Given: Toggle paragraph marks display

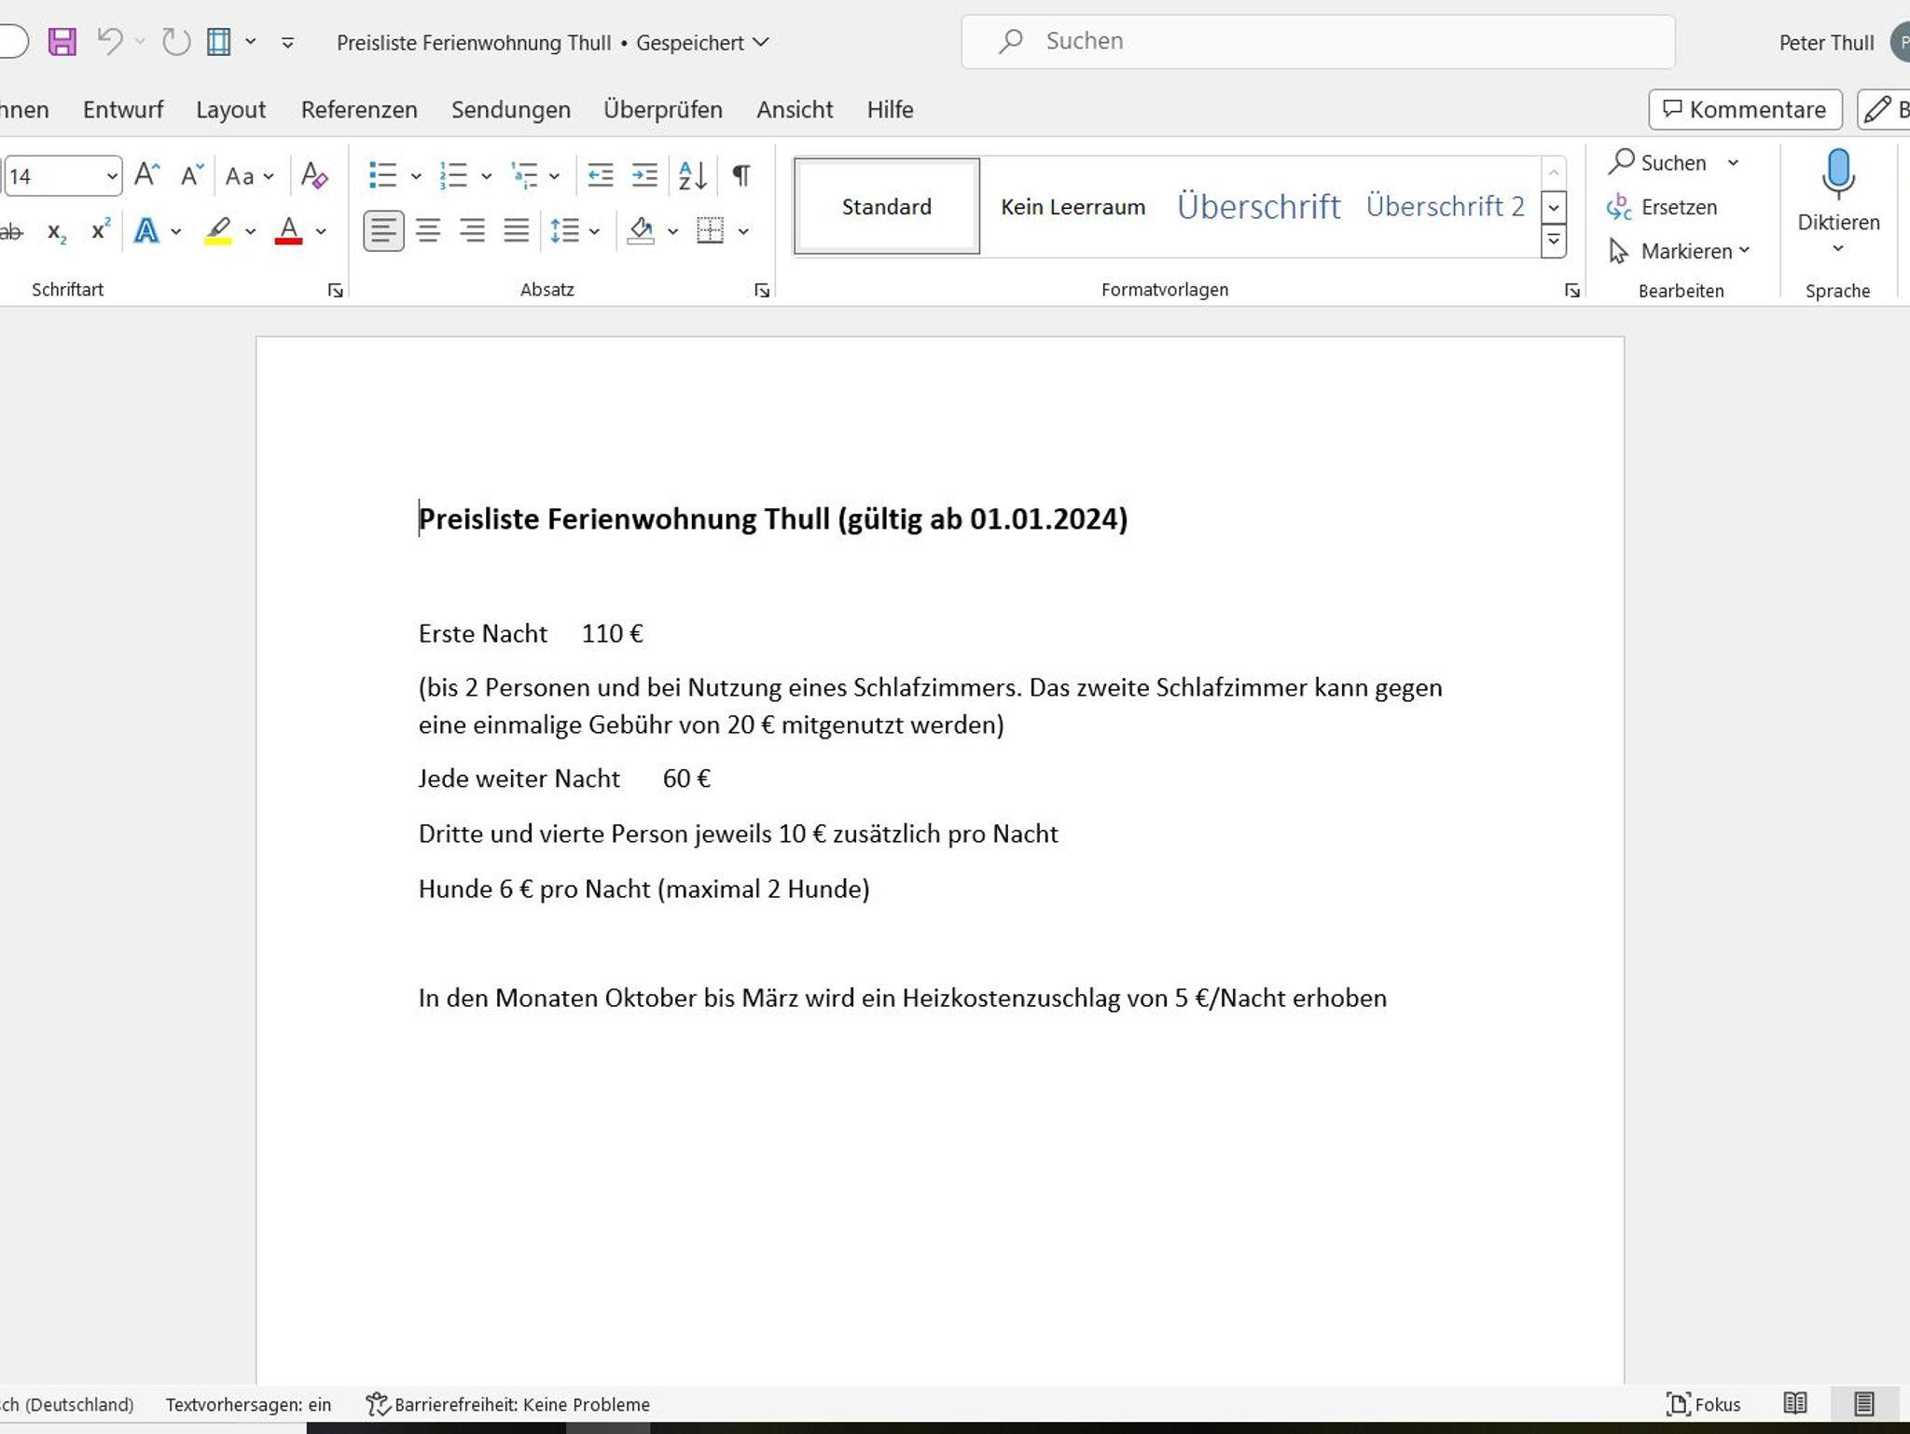Looking at the screenshot, I should (741, 175).
